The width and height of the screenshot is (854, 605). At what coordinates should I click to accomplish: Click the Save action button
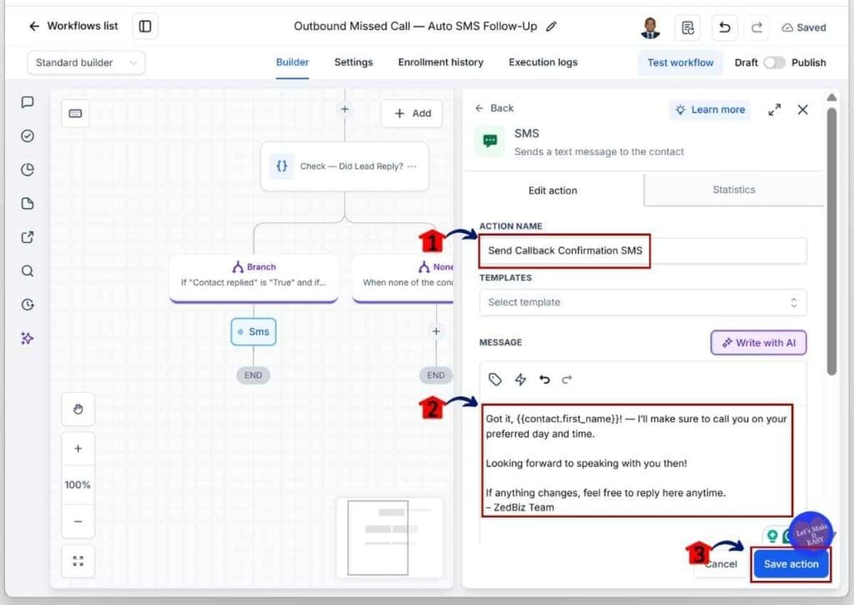point(791,564)
